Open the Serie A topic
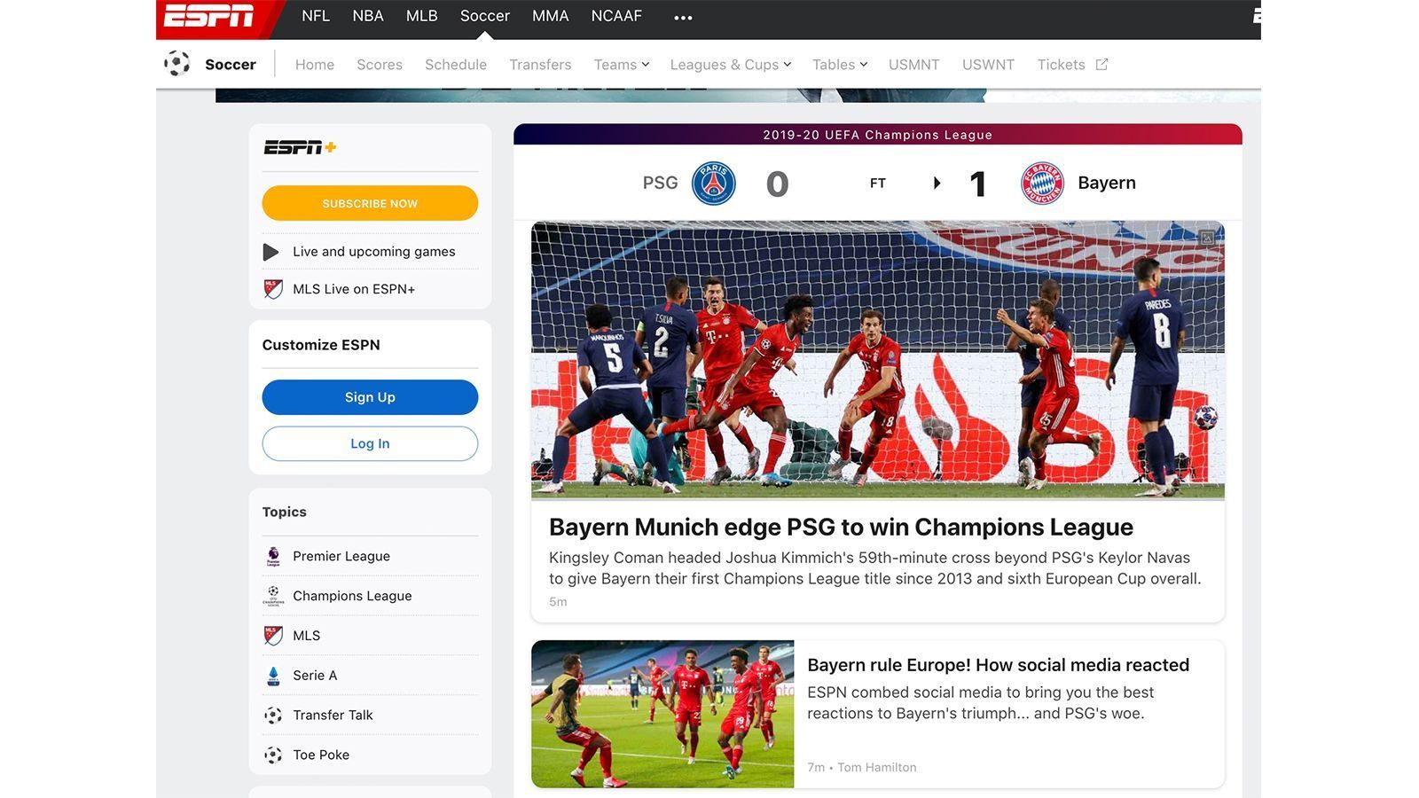This screenshot has width=1419, height=798. [315, 676]
